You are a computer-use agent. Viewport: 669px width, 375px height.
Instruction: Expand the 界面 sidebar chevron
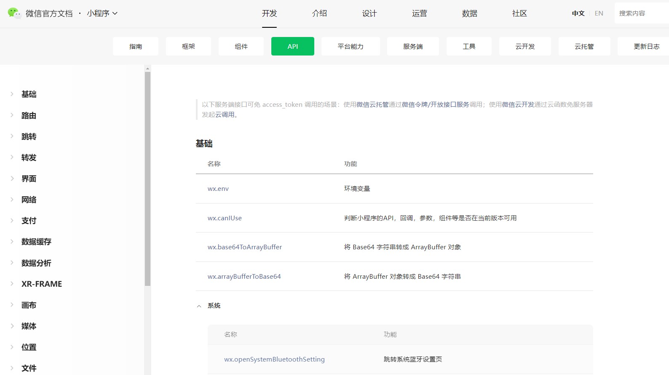[x=12, y=178]
